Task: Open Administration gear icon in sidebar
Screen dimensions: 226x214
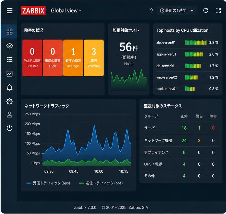Action: [x=10, y=101]
